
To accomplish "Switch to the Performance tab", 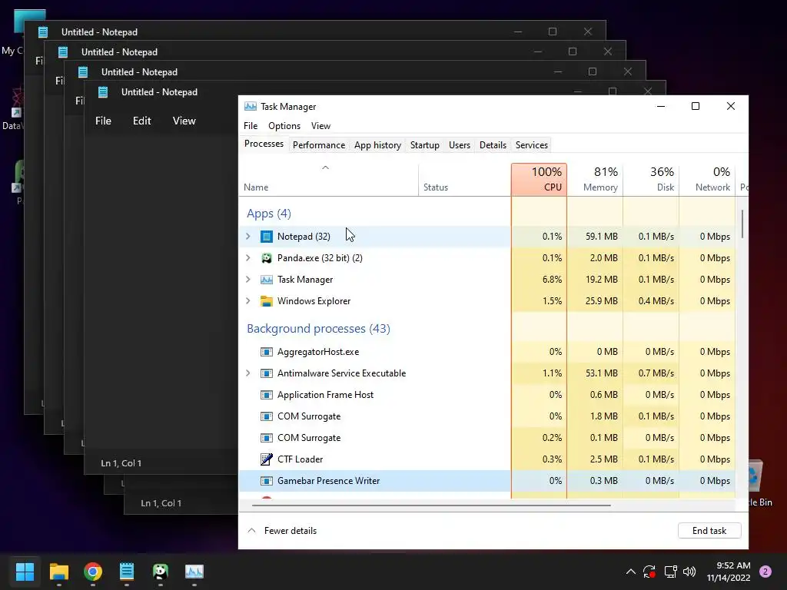I will click(319, 145).
